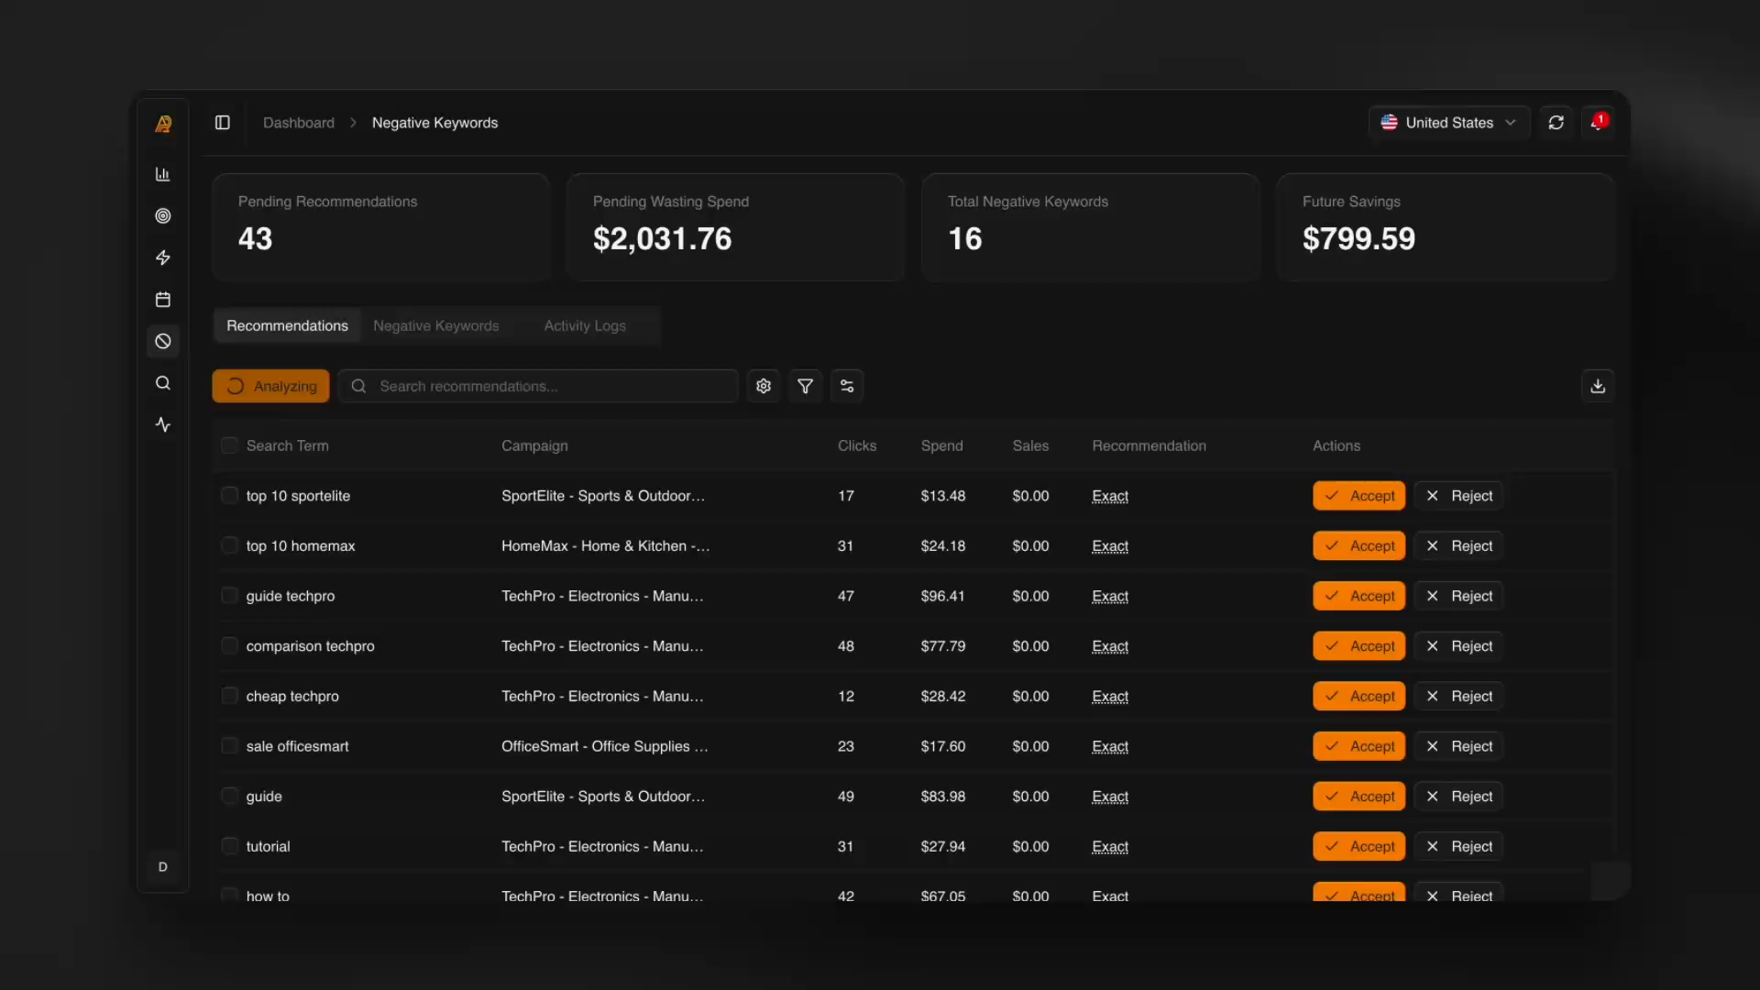Click the activity pulse sidebar icon

click(163, 424)
